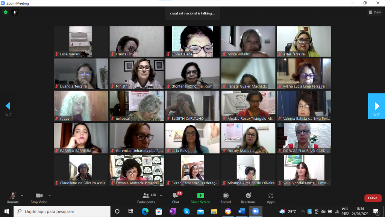This screenshot has height=217, width=385.
Task: Open the Chat panel
Action: click(175, 198)
